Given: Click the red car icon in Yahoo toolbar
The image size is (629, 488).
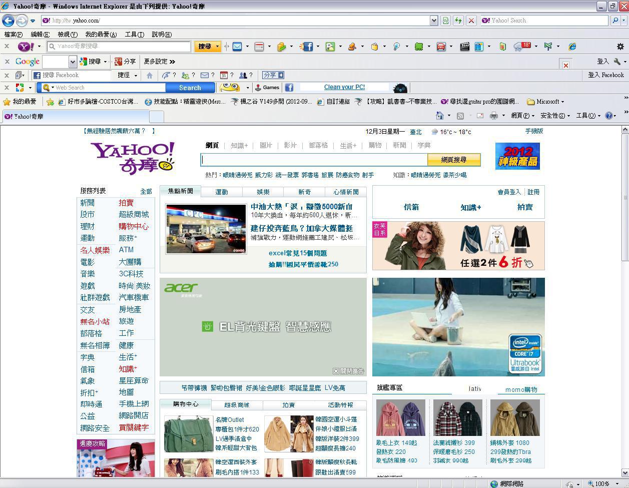Looking at the screenshot, I should pyautogui.click(x=441, y=47).
